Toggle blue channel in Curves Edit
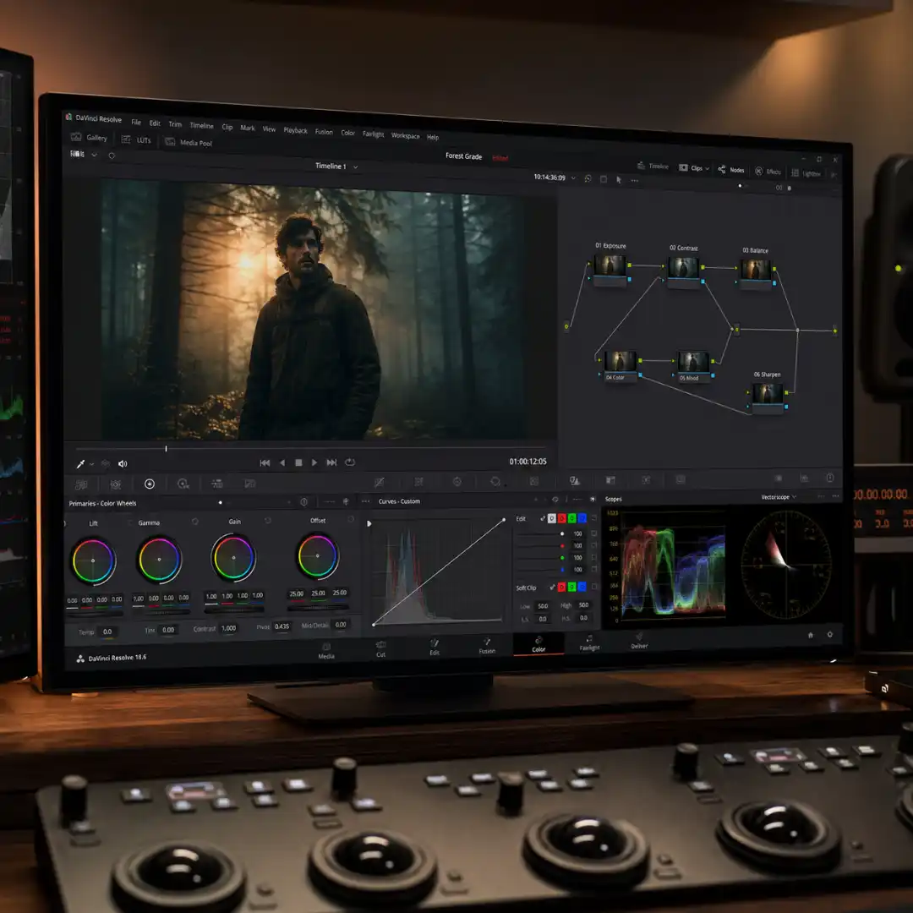Image resolution: width=913 pixels, height=913 pixels. pyautogui.click(x=582, y=518)
